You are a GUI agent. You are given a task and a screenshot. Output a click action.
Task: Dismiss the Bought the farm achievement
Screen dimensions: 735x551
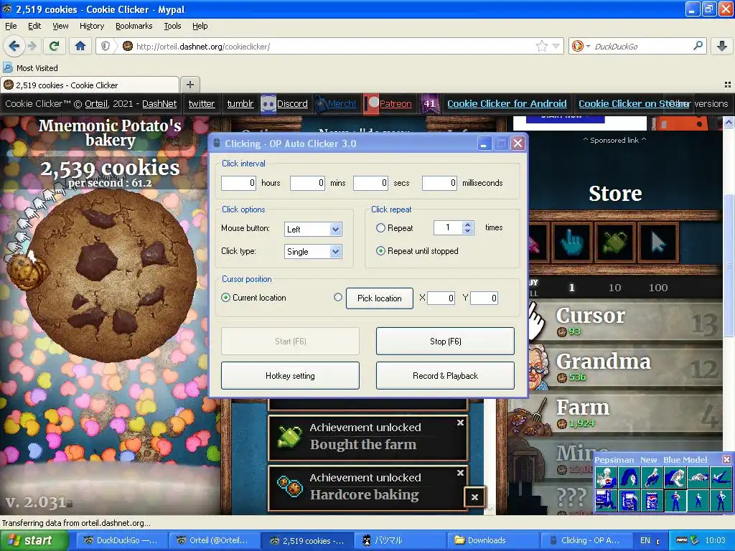460,423
